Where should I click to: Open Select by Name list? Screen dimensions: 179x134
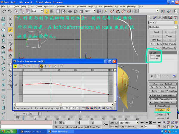click(x=52, y=11)
